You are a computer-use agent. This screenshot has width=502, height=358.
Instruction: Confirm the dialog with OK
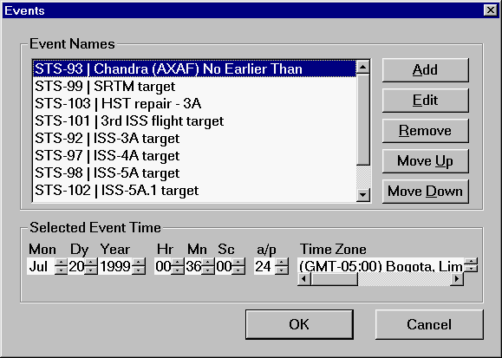299,324
